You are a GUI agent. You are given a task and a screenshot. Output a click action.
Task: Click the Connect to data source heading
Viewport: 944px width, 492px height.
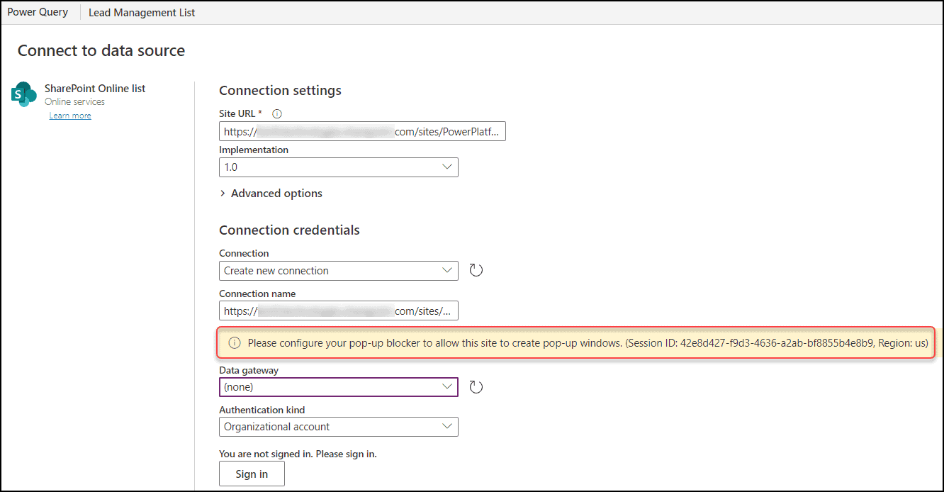point(101,51)
